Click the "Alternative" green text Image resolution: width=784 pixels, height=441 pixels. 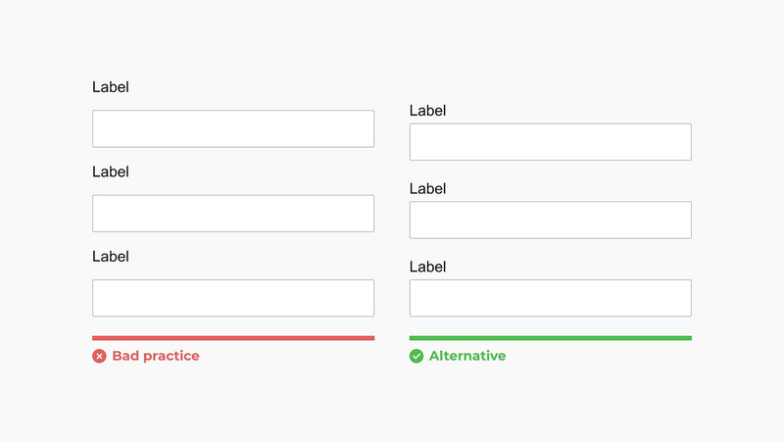click(467, 356)
